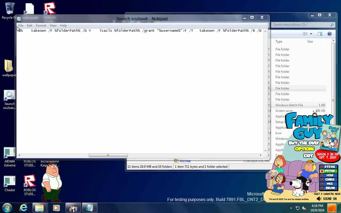Screen dimensions: 341x213
Task: Click the muted volume icon in the tray
Action: 304,208
